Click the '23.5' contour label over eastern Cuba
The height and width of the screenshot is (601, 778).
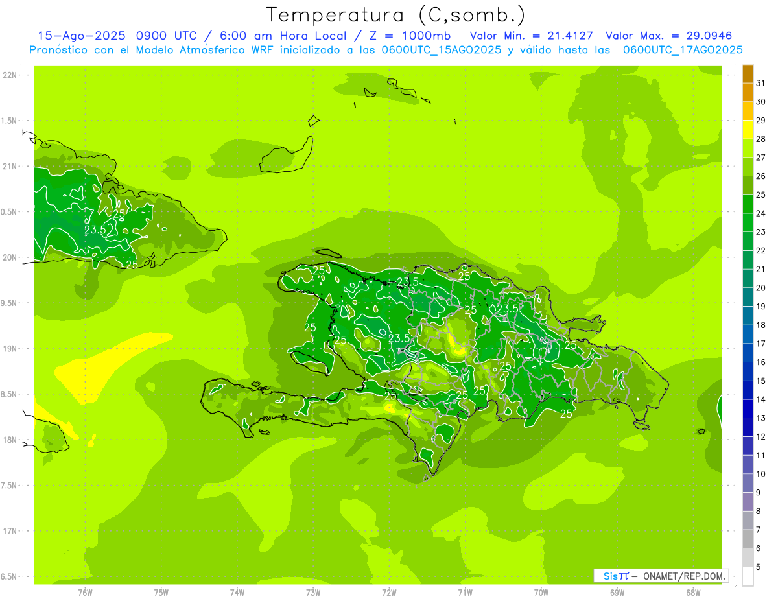(x=95, y=230)
